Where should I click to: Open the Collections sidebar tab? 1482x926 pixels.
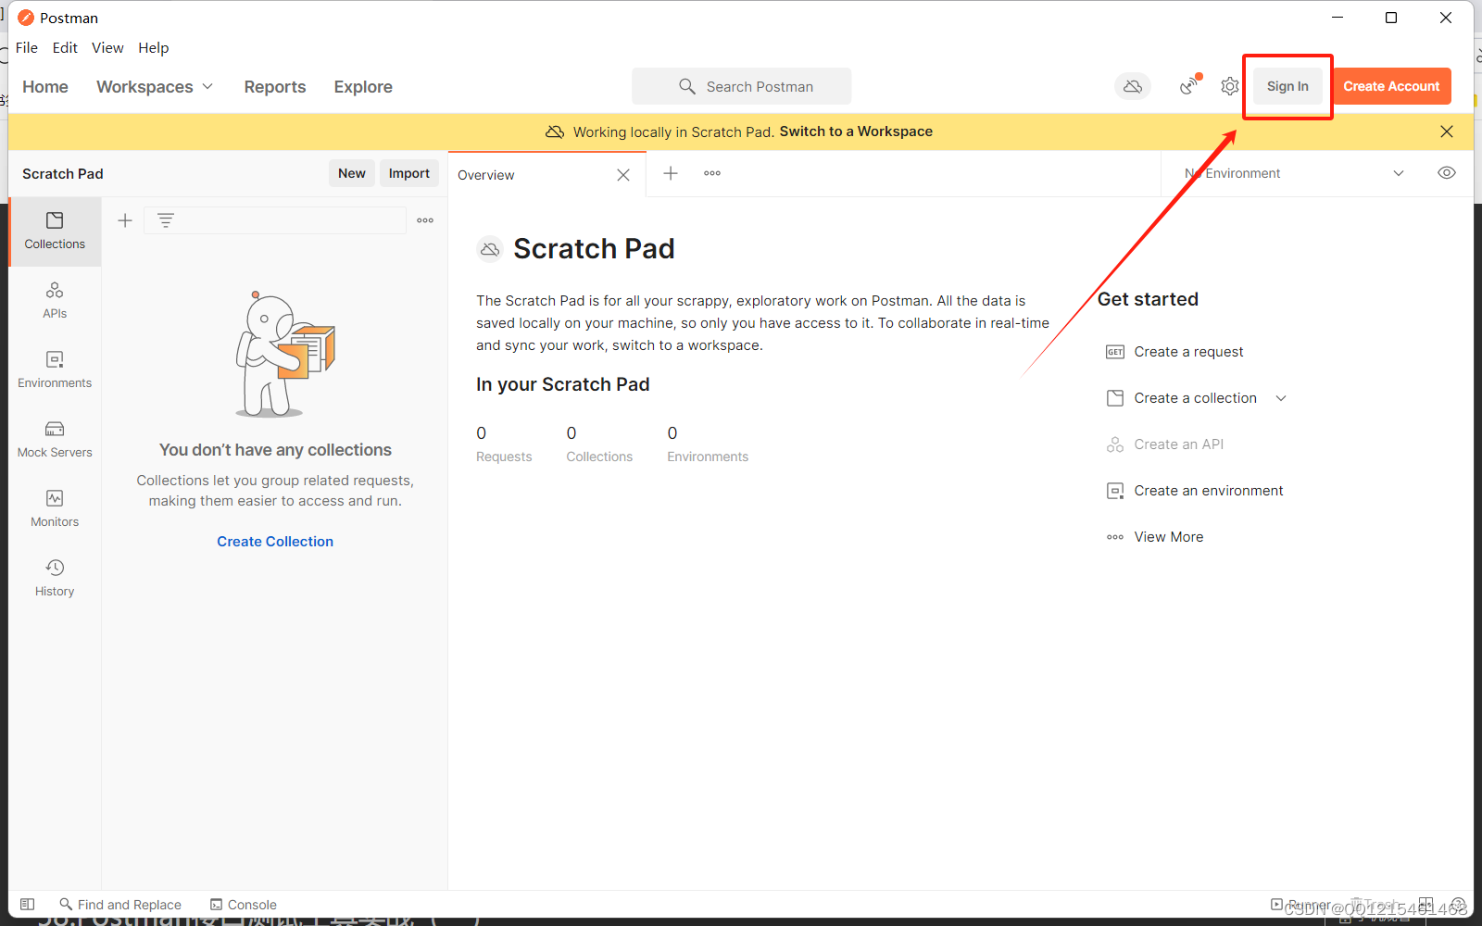55,231
